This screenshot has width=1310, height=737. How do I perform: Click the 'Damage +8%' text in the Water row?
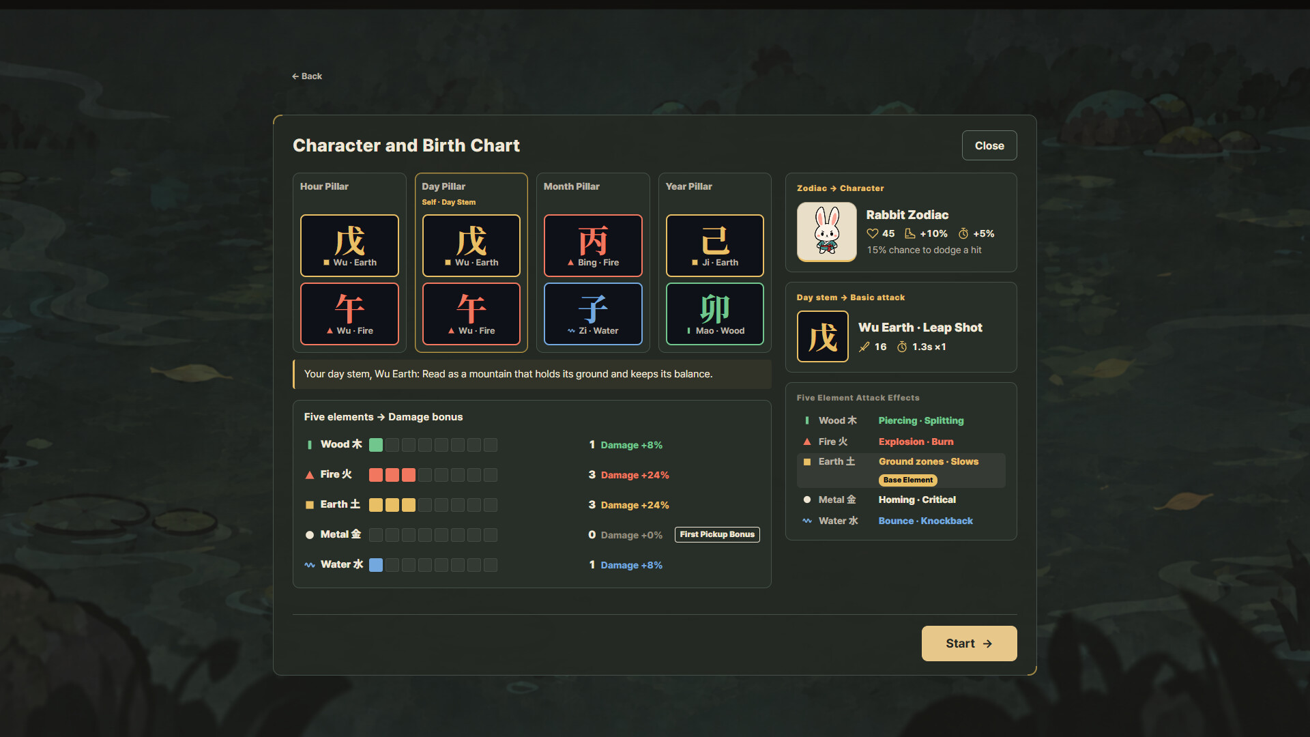pyautogui.click(x=631, y=565)
